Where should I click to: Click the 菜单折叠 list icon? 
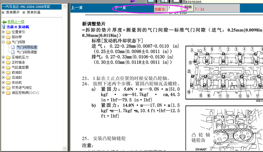click(24, 12)
